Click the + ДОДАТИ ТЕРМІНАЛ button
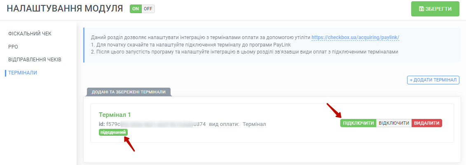This screenshot has width=466, height=165. click(x=433, y=80)
